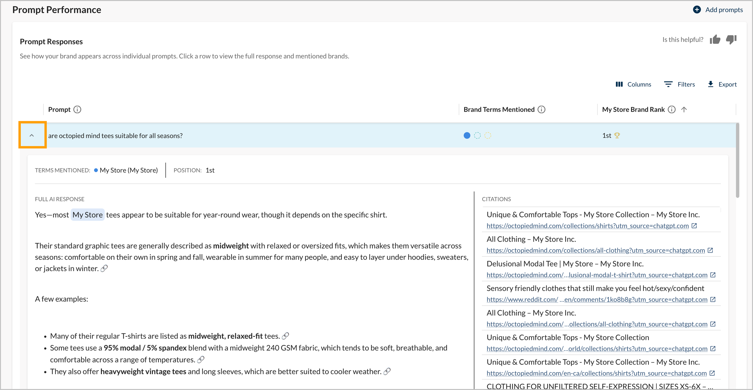The height and width of the screenshot is (390, 753).
Task: Click Add prompts text link
Action: tap(724, 10)
